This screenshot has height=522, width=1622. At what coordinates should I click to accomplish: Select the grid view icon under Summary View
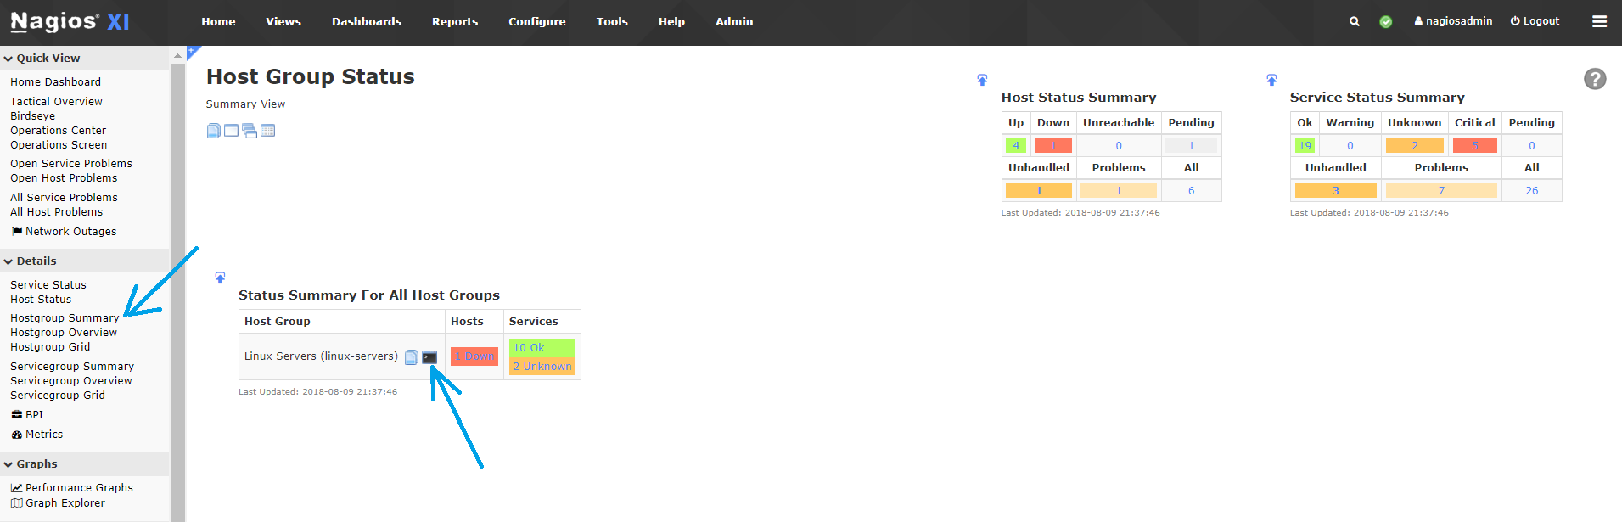pyautogui.click(x=268, y=131)
